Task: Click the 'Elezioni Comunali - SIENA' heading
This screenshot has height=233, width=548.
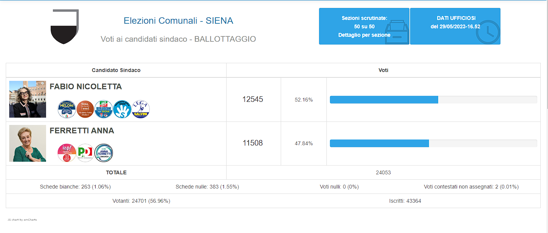Action: point(178,21)
